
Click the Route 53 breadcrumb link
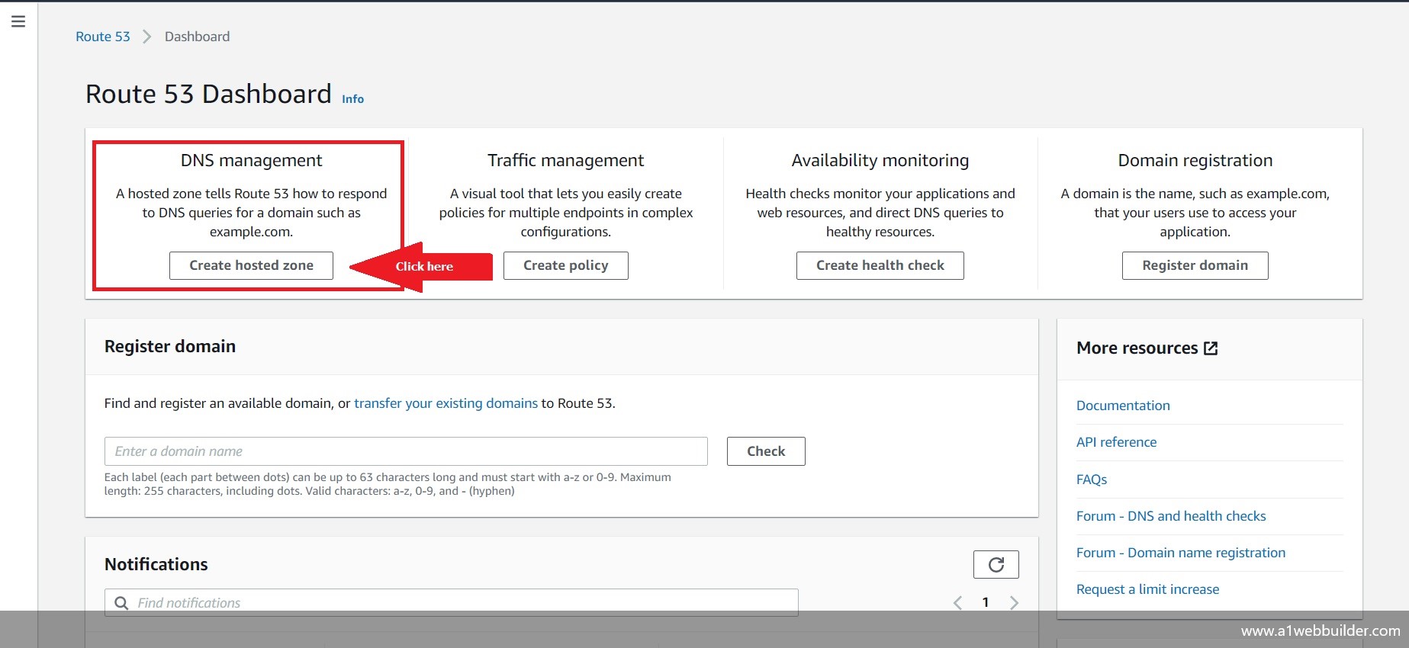tap(103, 37)
